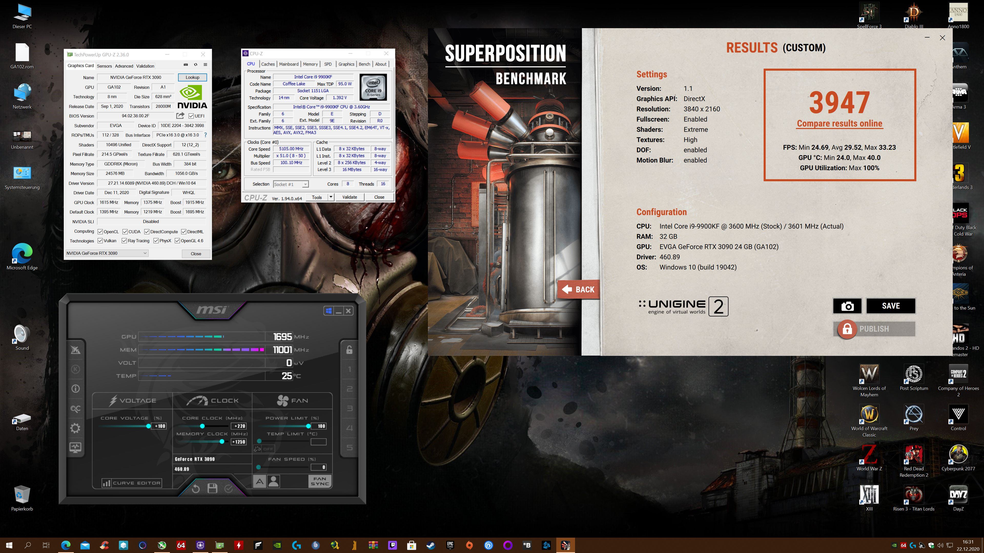Open the Bench tab in CPU-Z
The height and width of the screenshot is (553, 984).
[364, 64]
